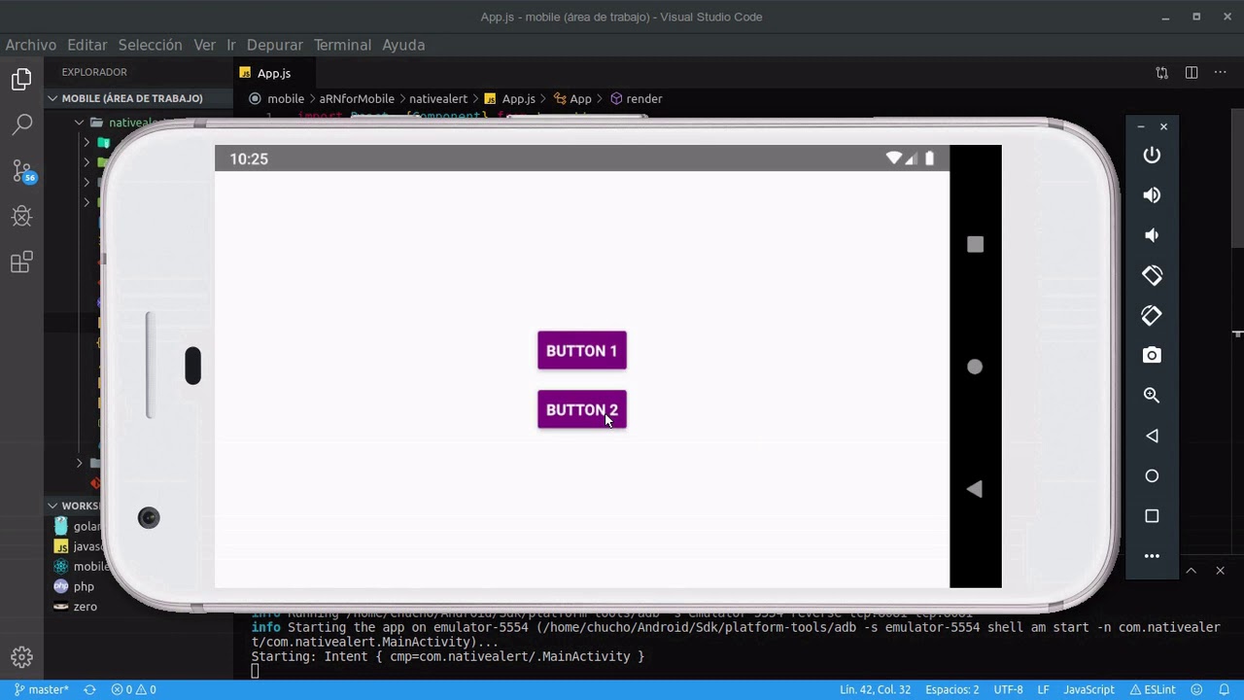The image size is (1244, 700).
Task: Click Overview square in the emulator side toolbar
Action: pos(1152,516)
